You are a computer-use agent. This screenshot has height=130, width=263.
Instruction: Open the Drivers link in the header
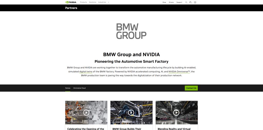point(171,2)
